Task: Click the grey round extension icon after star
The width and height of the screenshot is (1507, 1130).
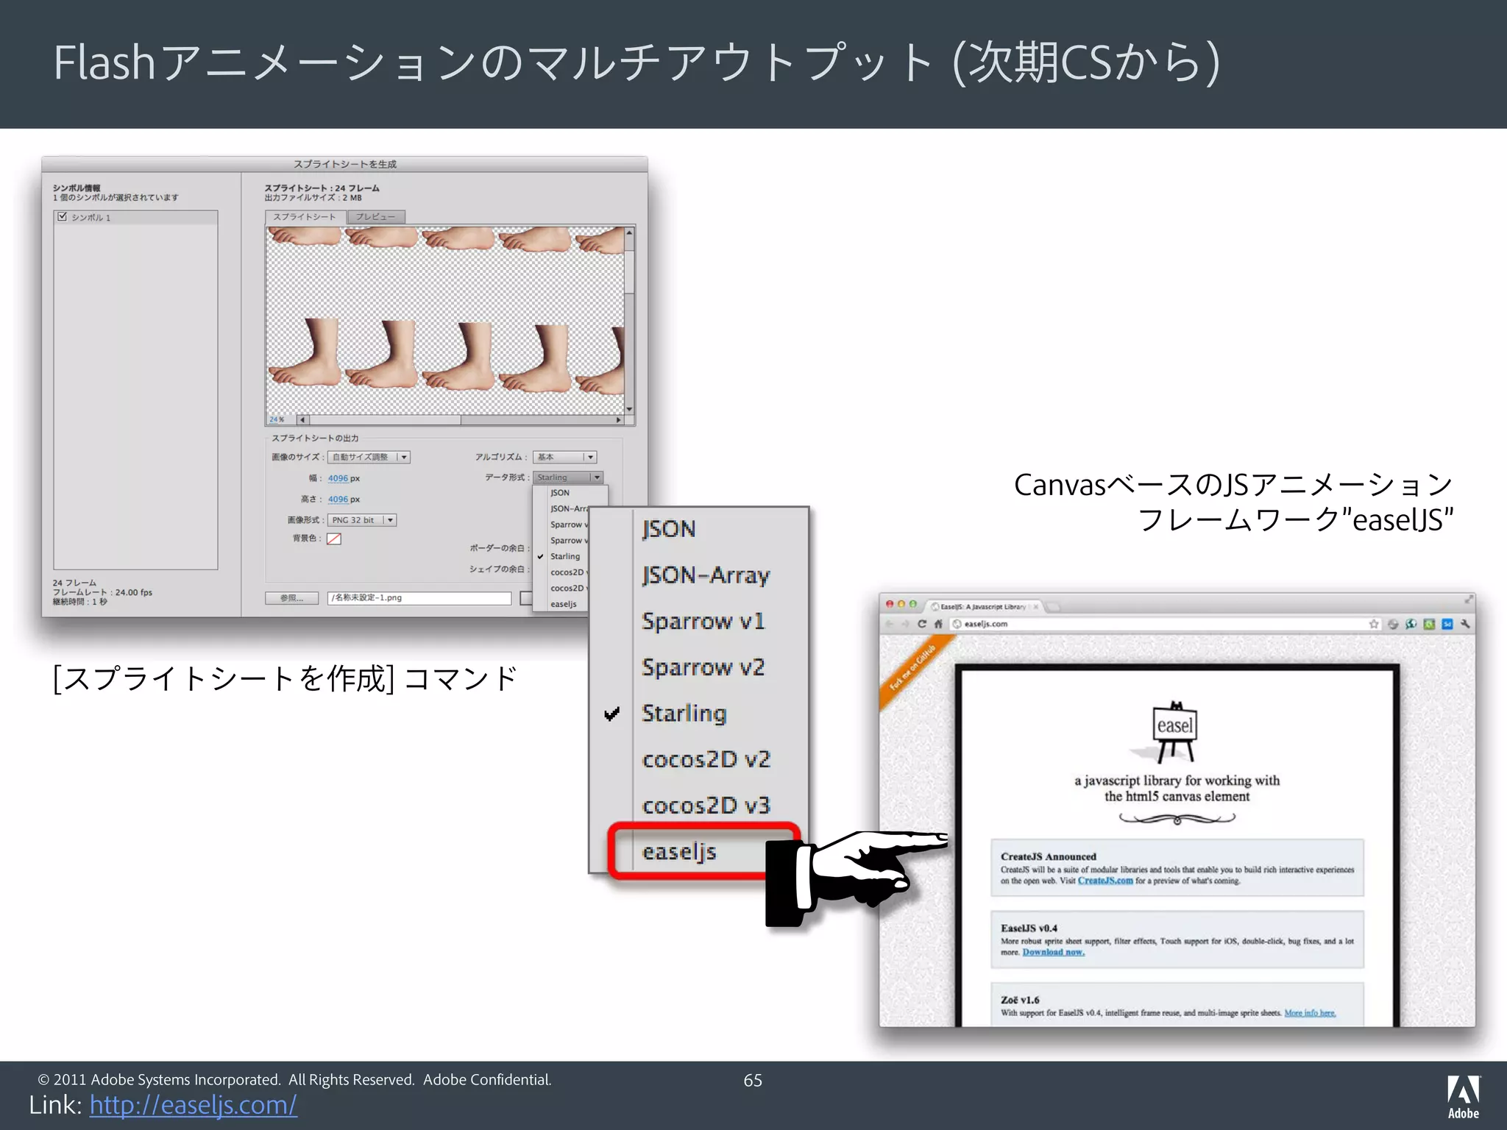Action: click(1393, 624)
